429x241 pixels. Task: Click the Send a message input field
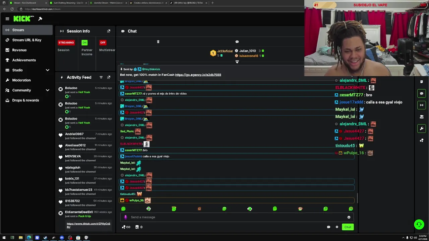click(237, 217)
